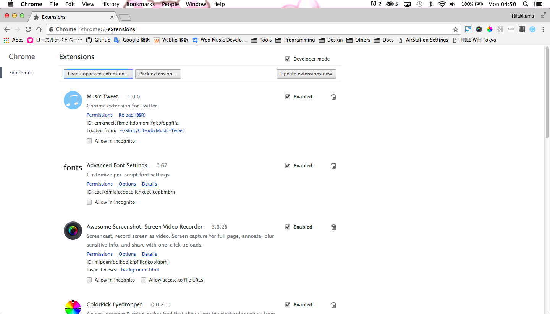Disable Awesome Screenshot extension

click(x=288, y=227)
